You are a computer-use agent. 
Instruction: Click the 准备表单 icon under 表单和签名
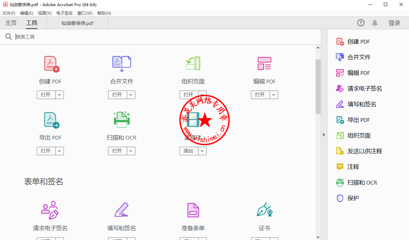tap(193, 210)
